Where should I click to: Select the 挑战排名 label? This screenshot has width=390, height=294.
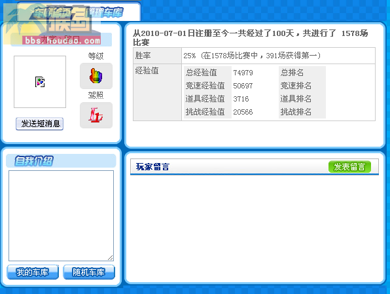296,112
